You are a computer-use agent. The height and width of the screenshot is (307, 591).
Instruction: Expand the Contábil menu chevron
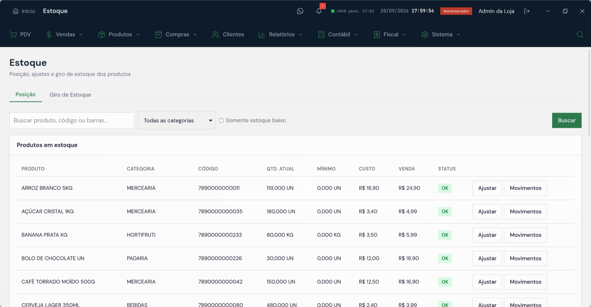tap(356, 34)
